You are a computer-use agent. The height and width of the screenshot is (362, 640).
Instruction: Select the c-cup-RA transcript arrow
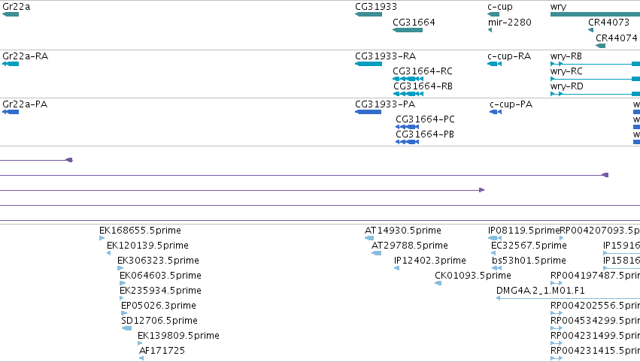pyautogui.click(x=494, y=64)
